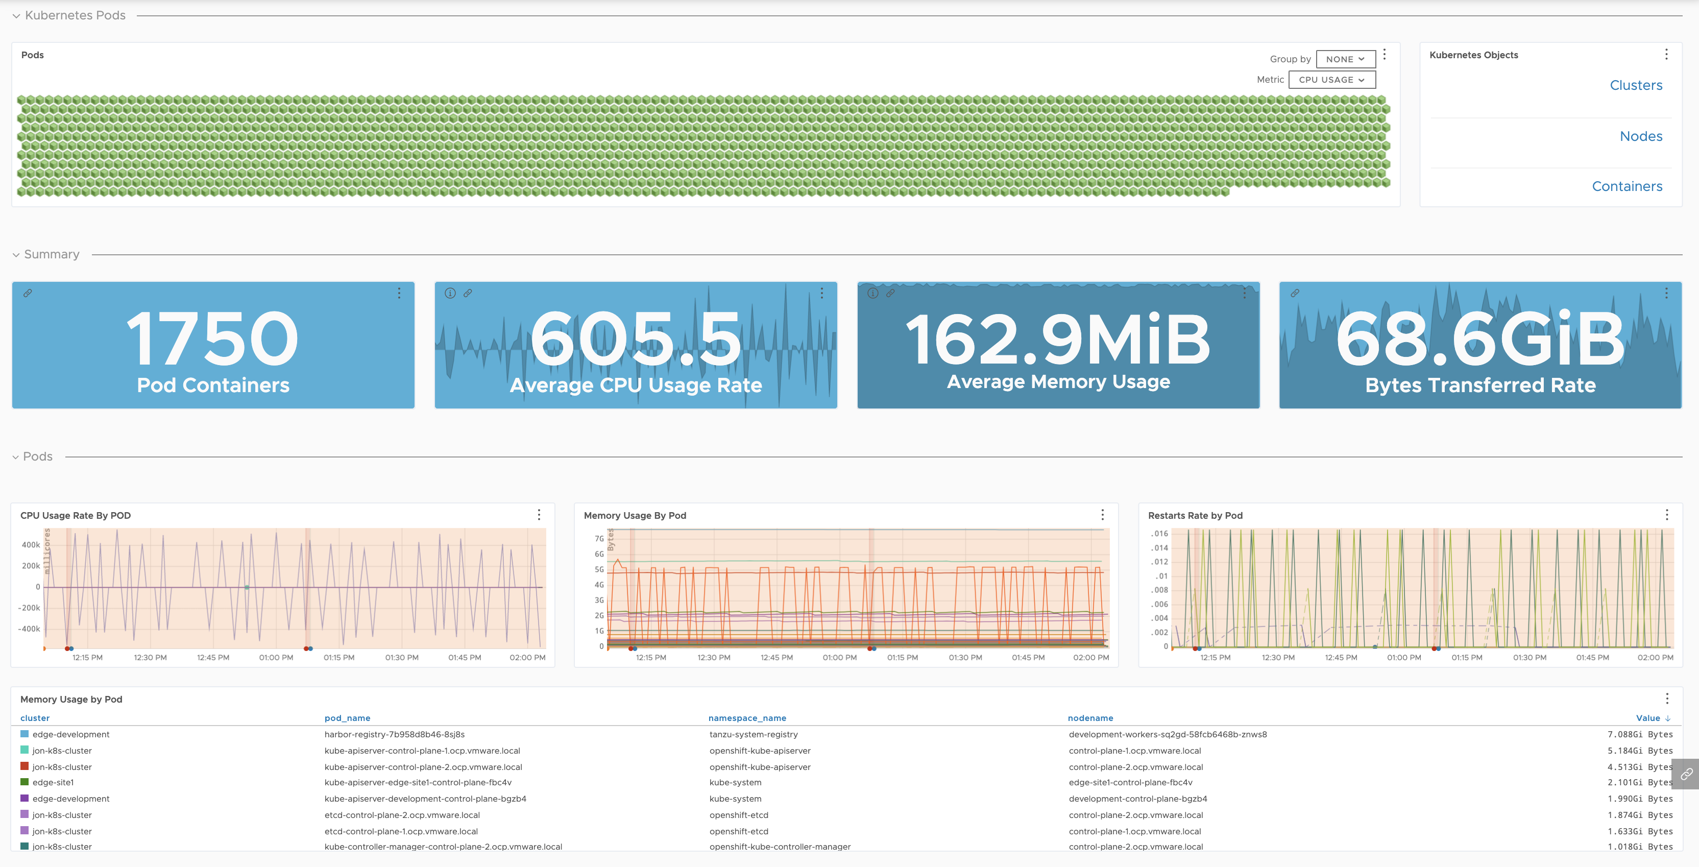The width and height of the screenshot is (1699, 867).
Task: Open the Metric CPU USAGE dropdown
Action: (x=1331, y=80)
